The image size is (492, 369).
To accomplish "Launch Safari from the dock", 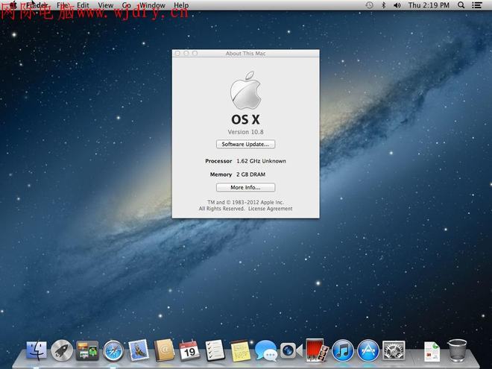I will pyautogui.click(x=113, y=350).
